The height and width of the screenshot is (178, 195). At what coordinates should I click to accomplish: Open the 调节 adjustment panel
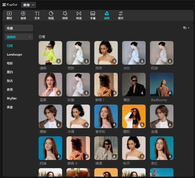(x=121, y=16)
